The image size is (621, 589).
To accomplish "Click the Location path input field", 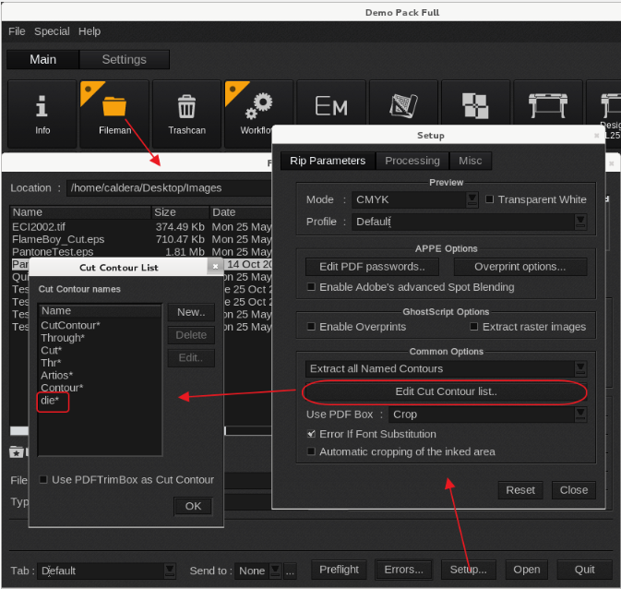I will 166,188.
